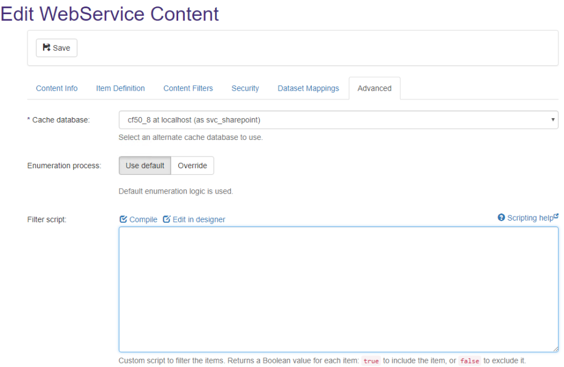This screenshot has height=367, width=564.
Task: Go to the Content Filters tab
Action: (x=188, y=88)
